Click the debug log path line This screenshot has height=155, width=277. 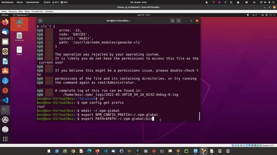point(121,95)
